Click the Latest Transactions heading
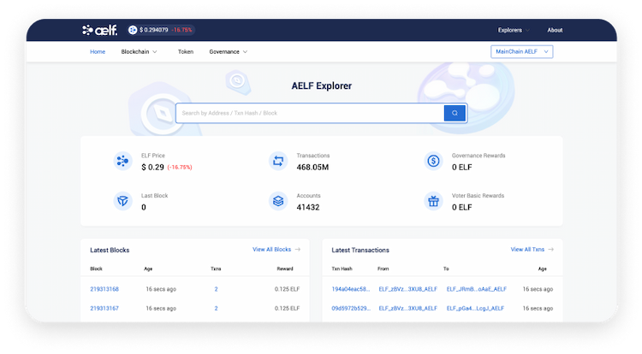 click(360, 251)
